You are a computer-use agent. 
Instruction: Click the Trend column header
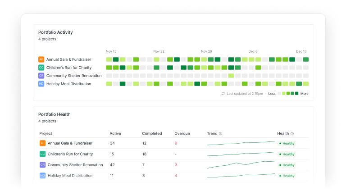click(x=212, y=133)
